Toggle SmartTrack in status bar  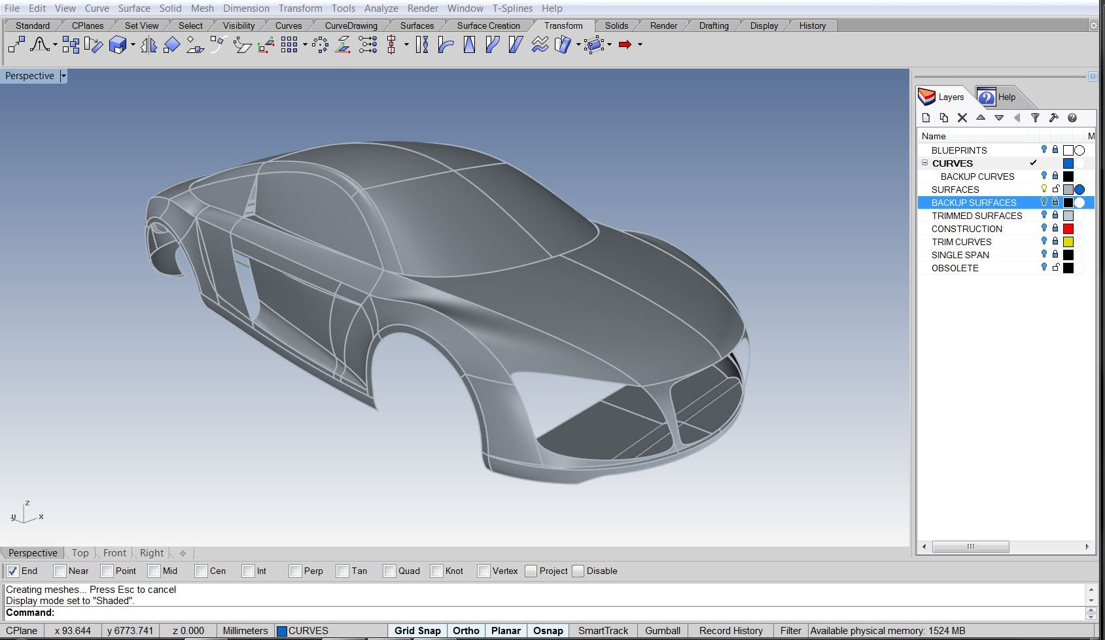click(x=603, y=631)
